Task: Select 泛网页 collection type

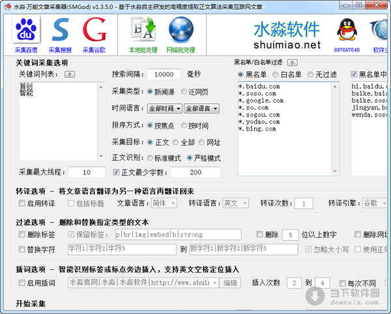Action: (x=184, y=92)
